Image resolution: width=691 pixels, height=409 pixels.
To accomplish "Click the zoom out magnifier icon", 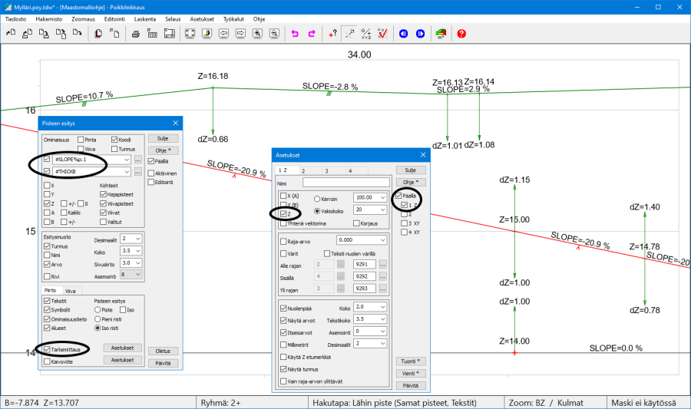I will (275, 34).
